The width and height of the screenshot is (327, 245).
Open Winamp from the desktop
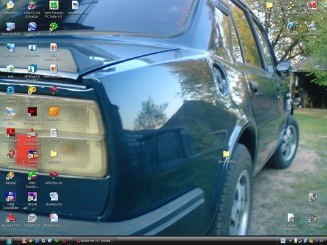click(10, 178)
